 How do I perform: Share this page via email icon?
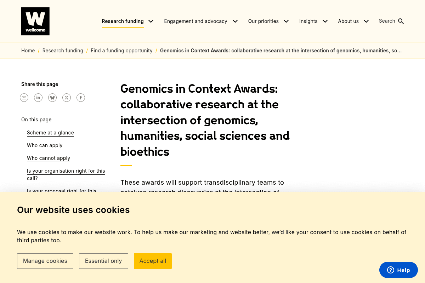click(24, 98)
